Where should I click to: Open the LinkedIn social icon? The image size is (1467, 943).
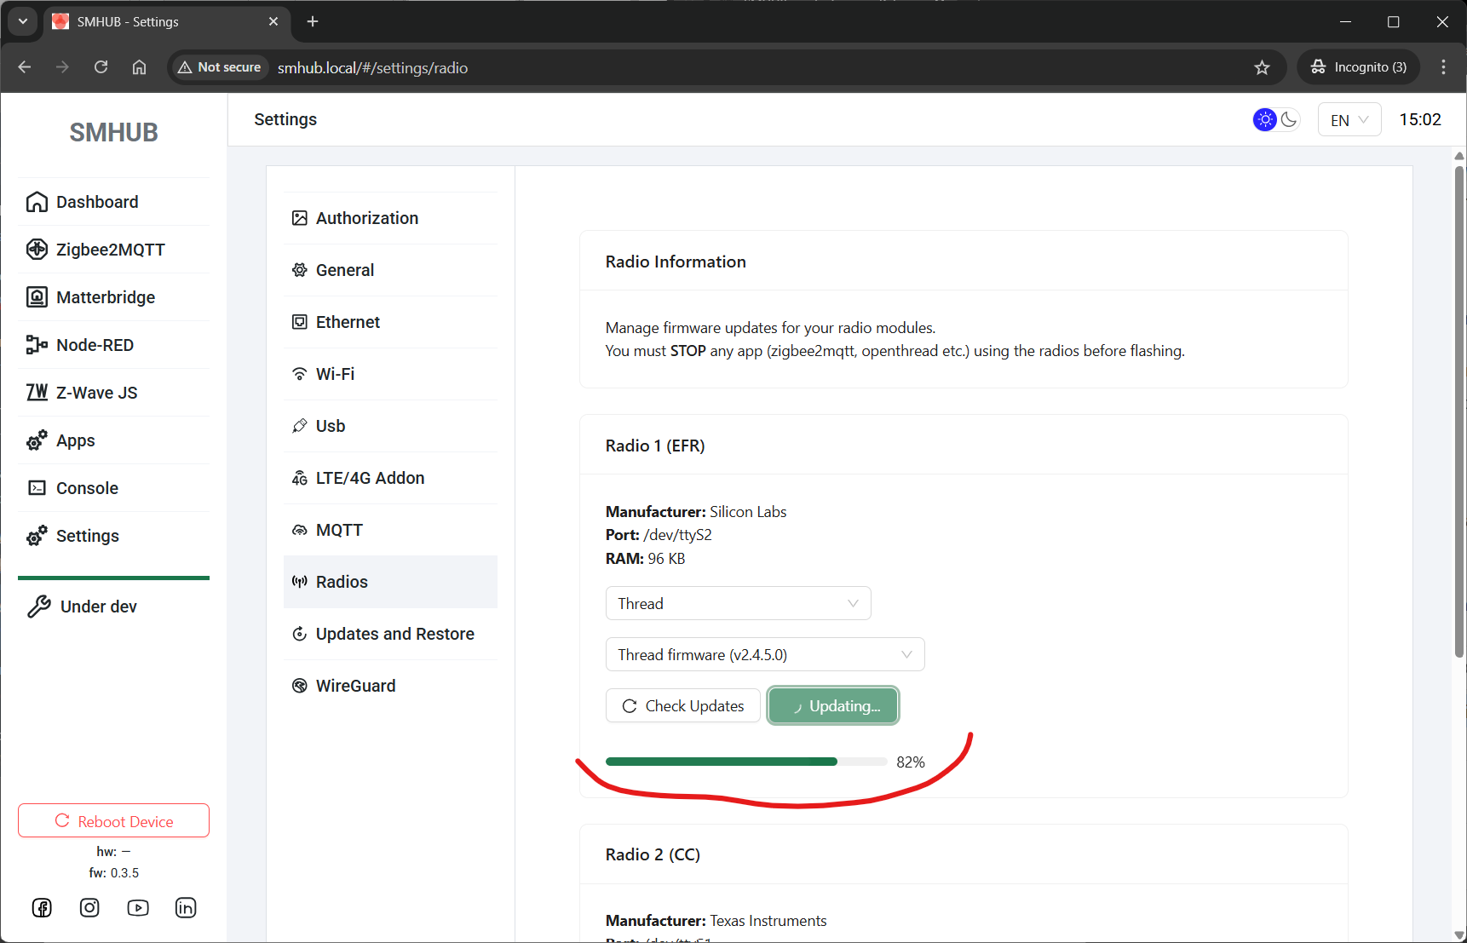pyautogui.click(x=186, y=908)
